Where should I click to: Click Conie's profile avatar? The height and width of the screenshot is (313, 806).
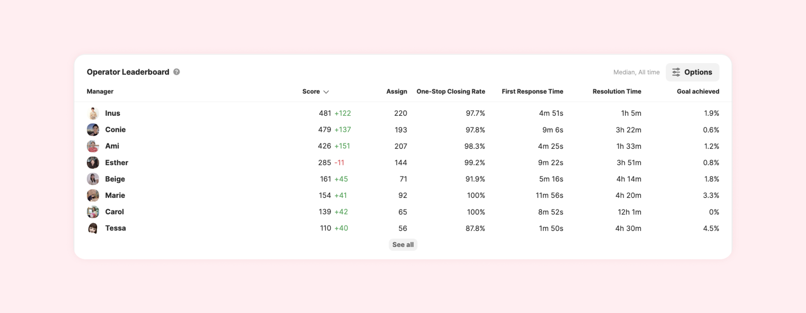coord(93,130)
